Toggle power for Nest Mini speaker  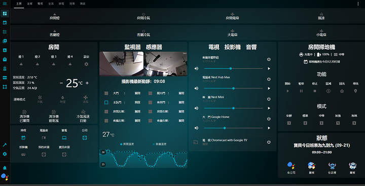pyautogui.click(x=269, y=99)
